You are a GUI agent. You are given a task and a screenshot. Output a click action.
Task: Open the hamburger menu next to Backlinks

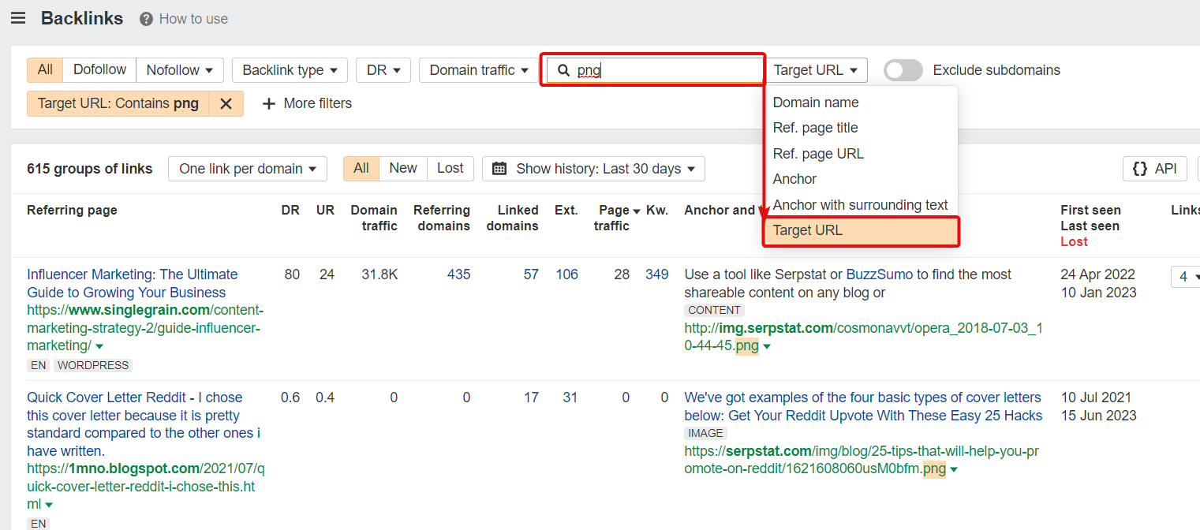[x=18, y=18]
